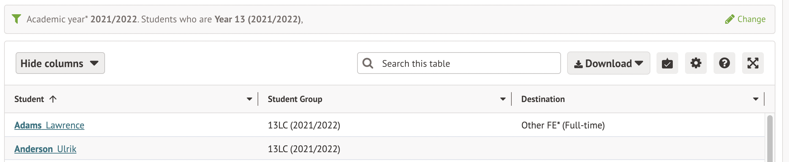Expand table to fullscreen with arrows icon
Screen dimensions: 789x162
(753, 63)
